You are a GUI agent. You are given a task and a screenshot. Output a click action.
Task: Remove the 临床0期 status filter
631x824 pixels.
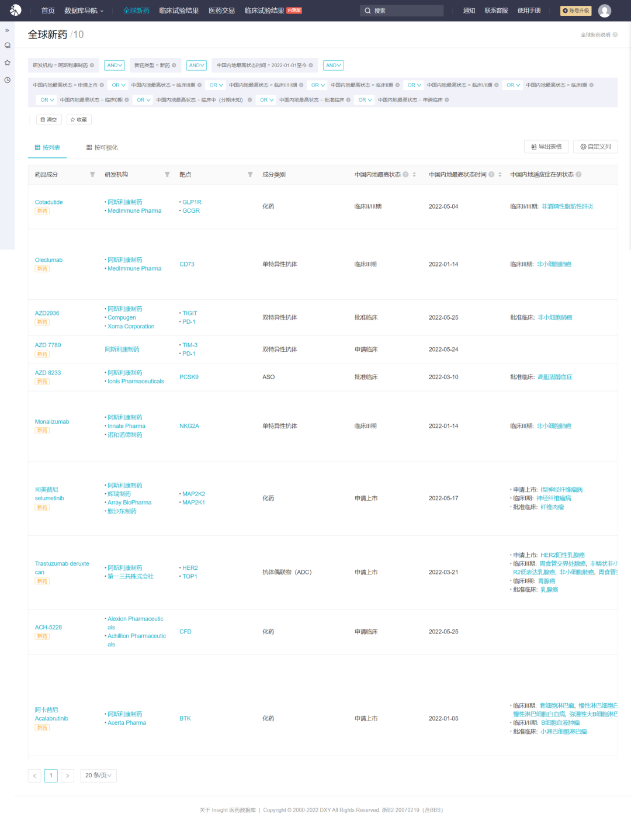pyautogui.click(x=127, y=100)
